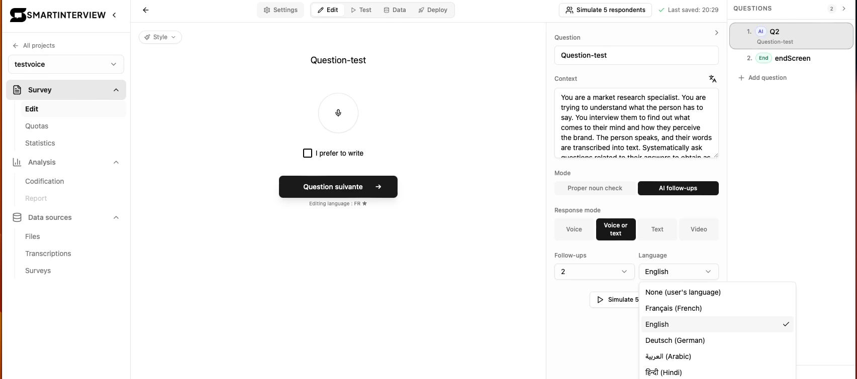857x379 pixels.
Task: Click the microphone record icon
Action: pyautogui.click(x=338, y=113)
